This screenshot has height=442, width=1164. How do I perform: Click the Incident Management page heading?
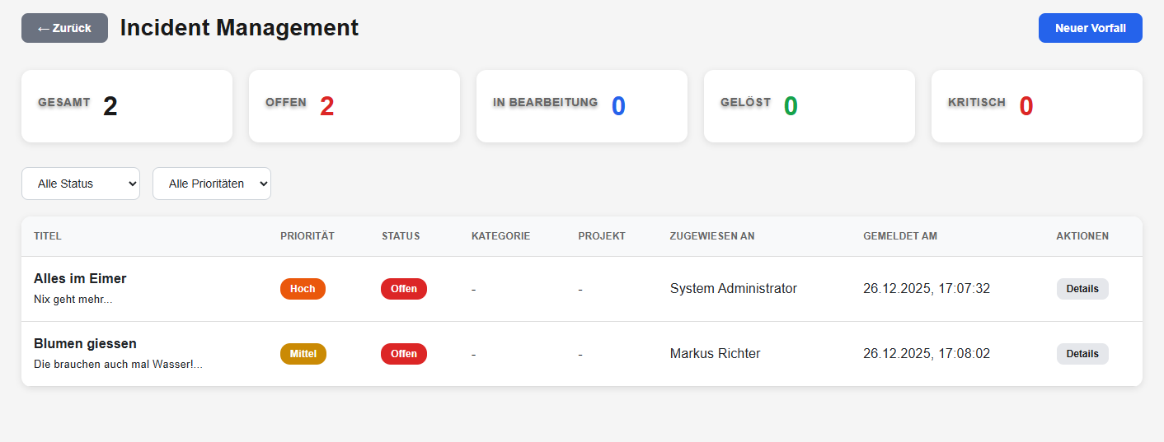[239, 28]
